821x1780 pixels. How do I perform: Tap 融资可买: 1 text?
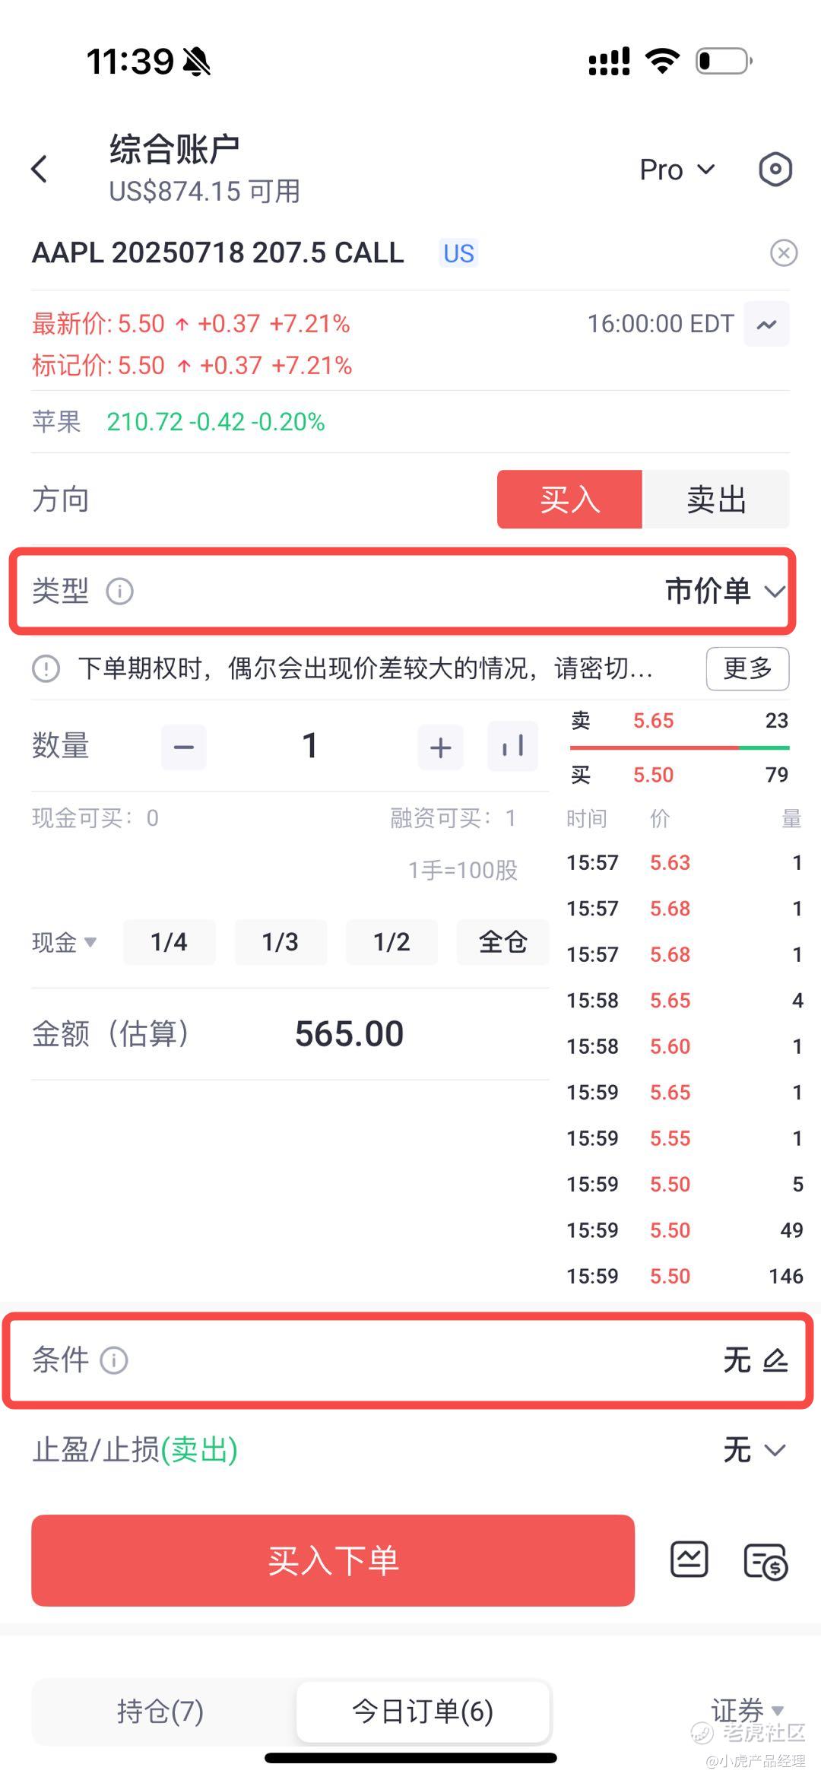[x=453, y=818]
